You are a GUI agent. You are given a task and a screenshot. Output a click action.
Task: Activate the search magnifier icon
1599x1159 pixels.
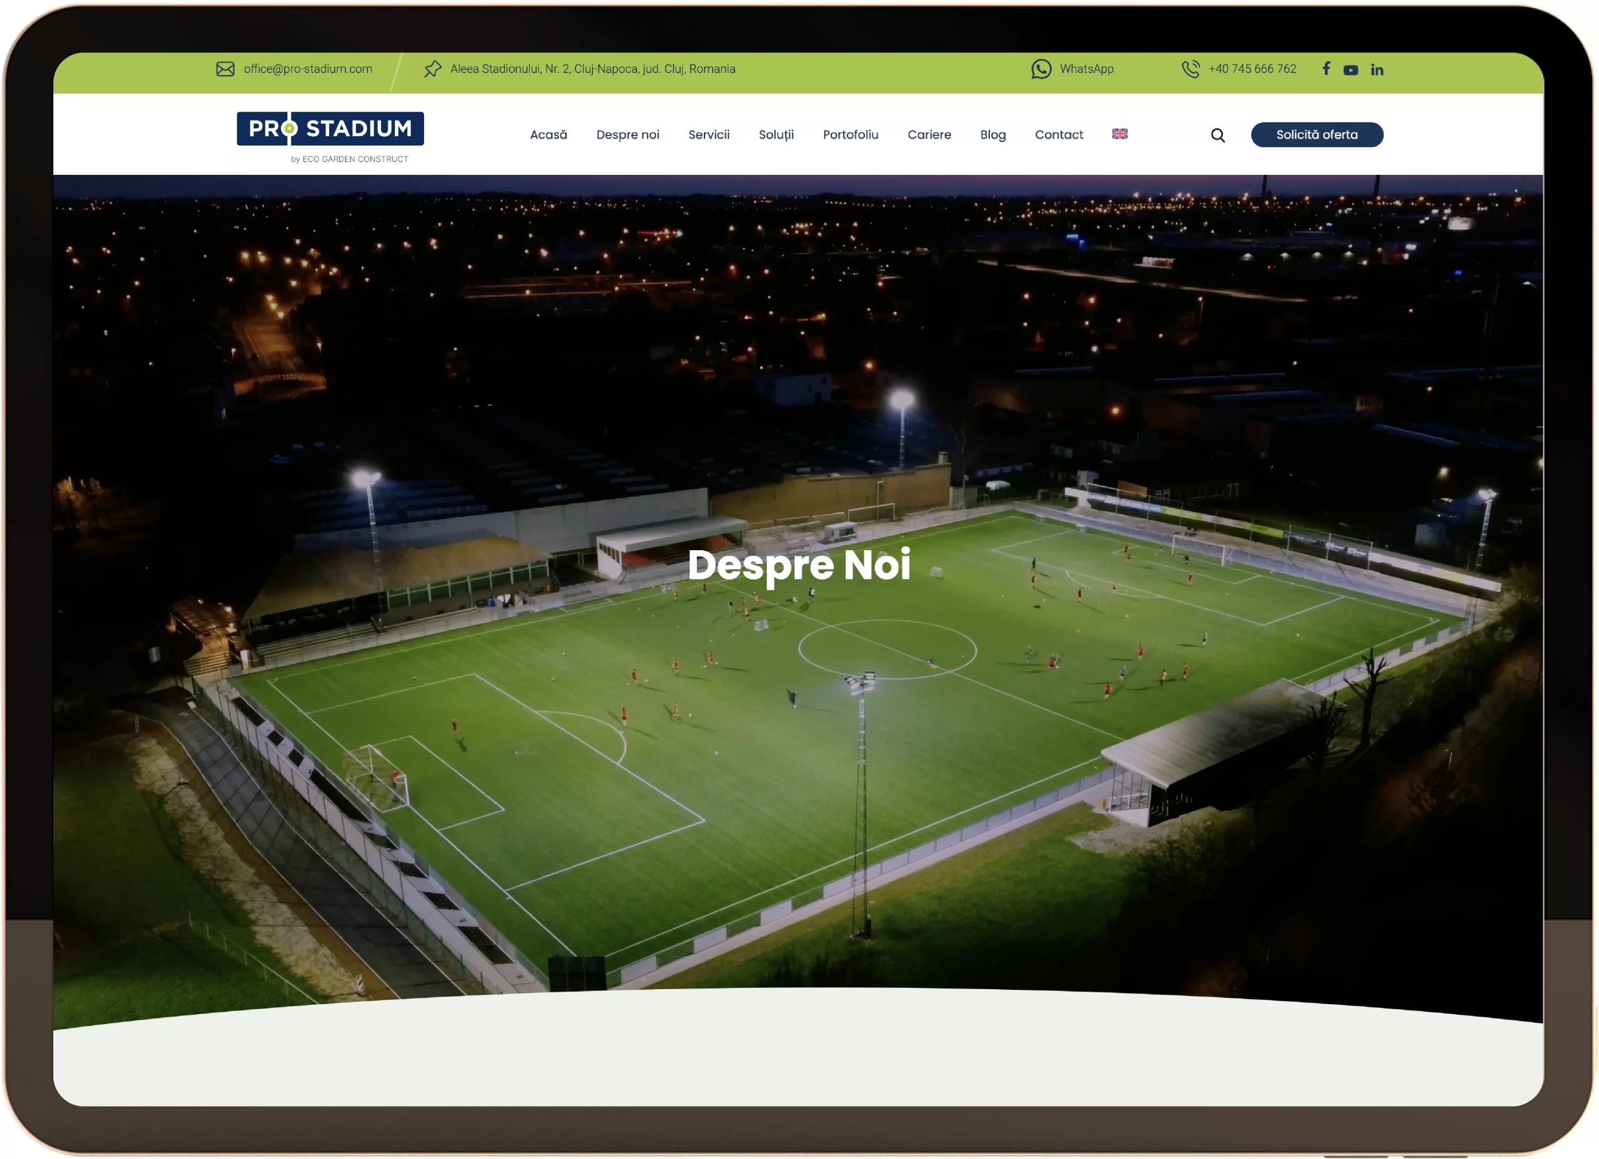click(1217, 135)
